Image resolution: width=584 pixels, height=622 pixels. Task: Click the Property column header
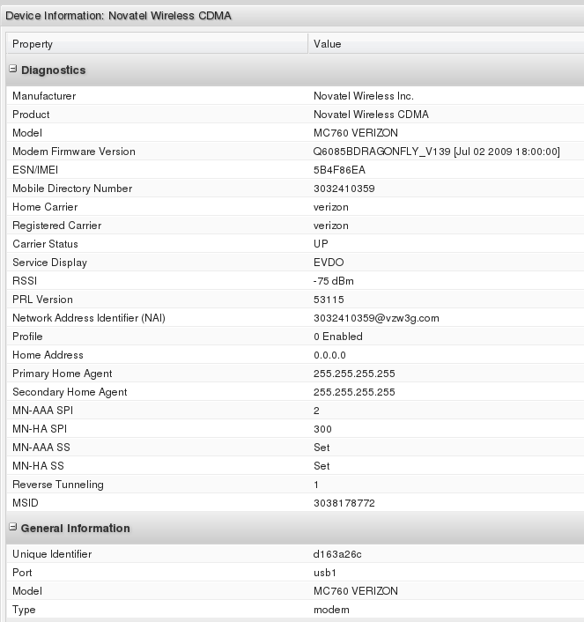33,44
